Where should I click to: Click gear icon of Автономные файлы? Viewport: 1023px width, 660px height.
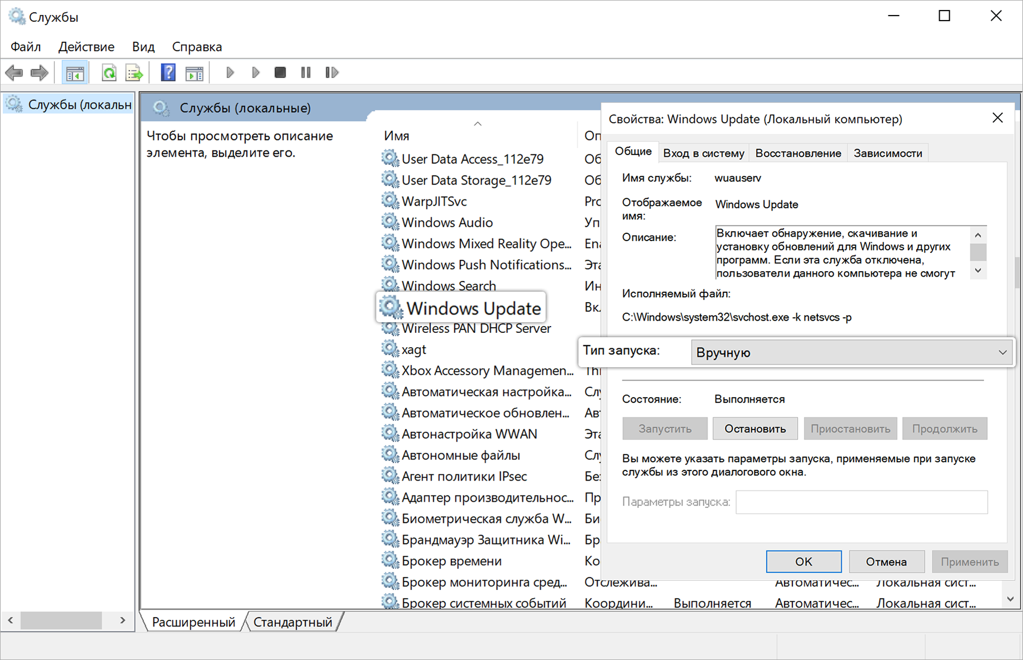pos(390,454)
